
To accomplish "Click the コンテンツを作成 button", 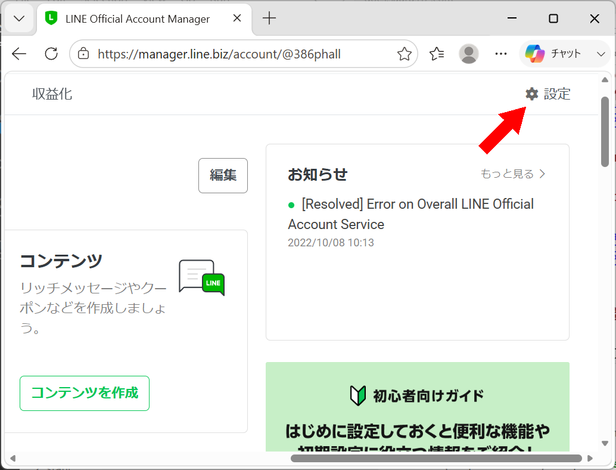I will click(85, 393).
